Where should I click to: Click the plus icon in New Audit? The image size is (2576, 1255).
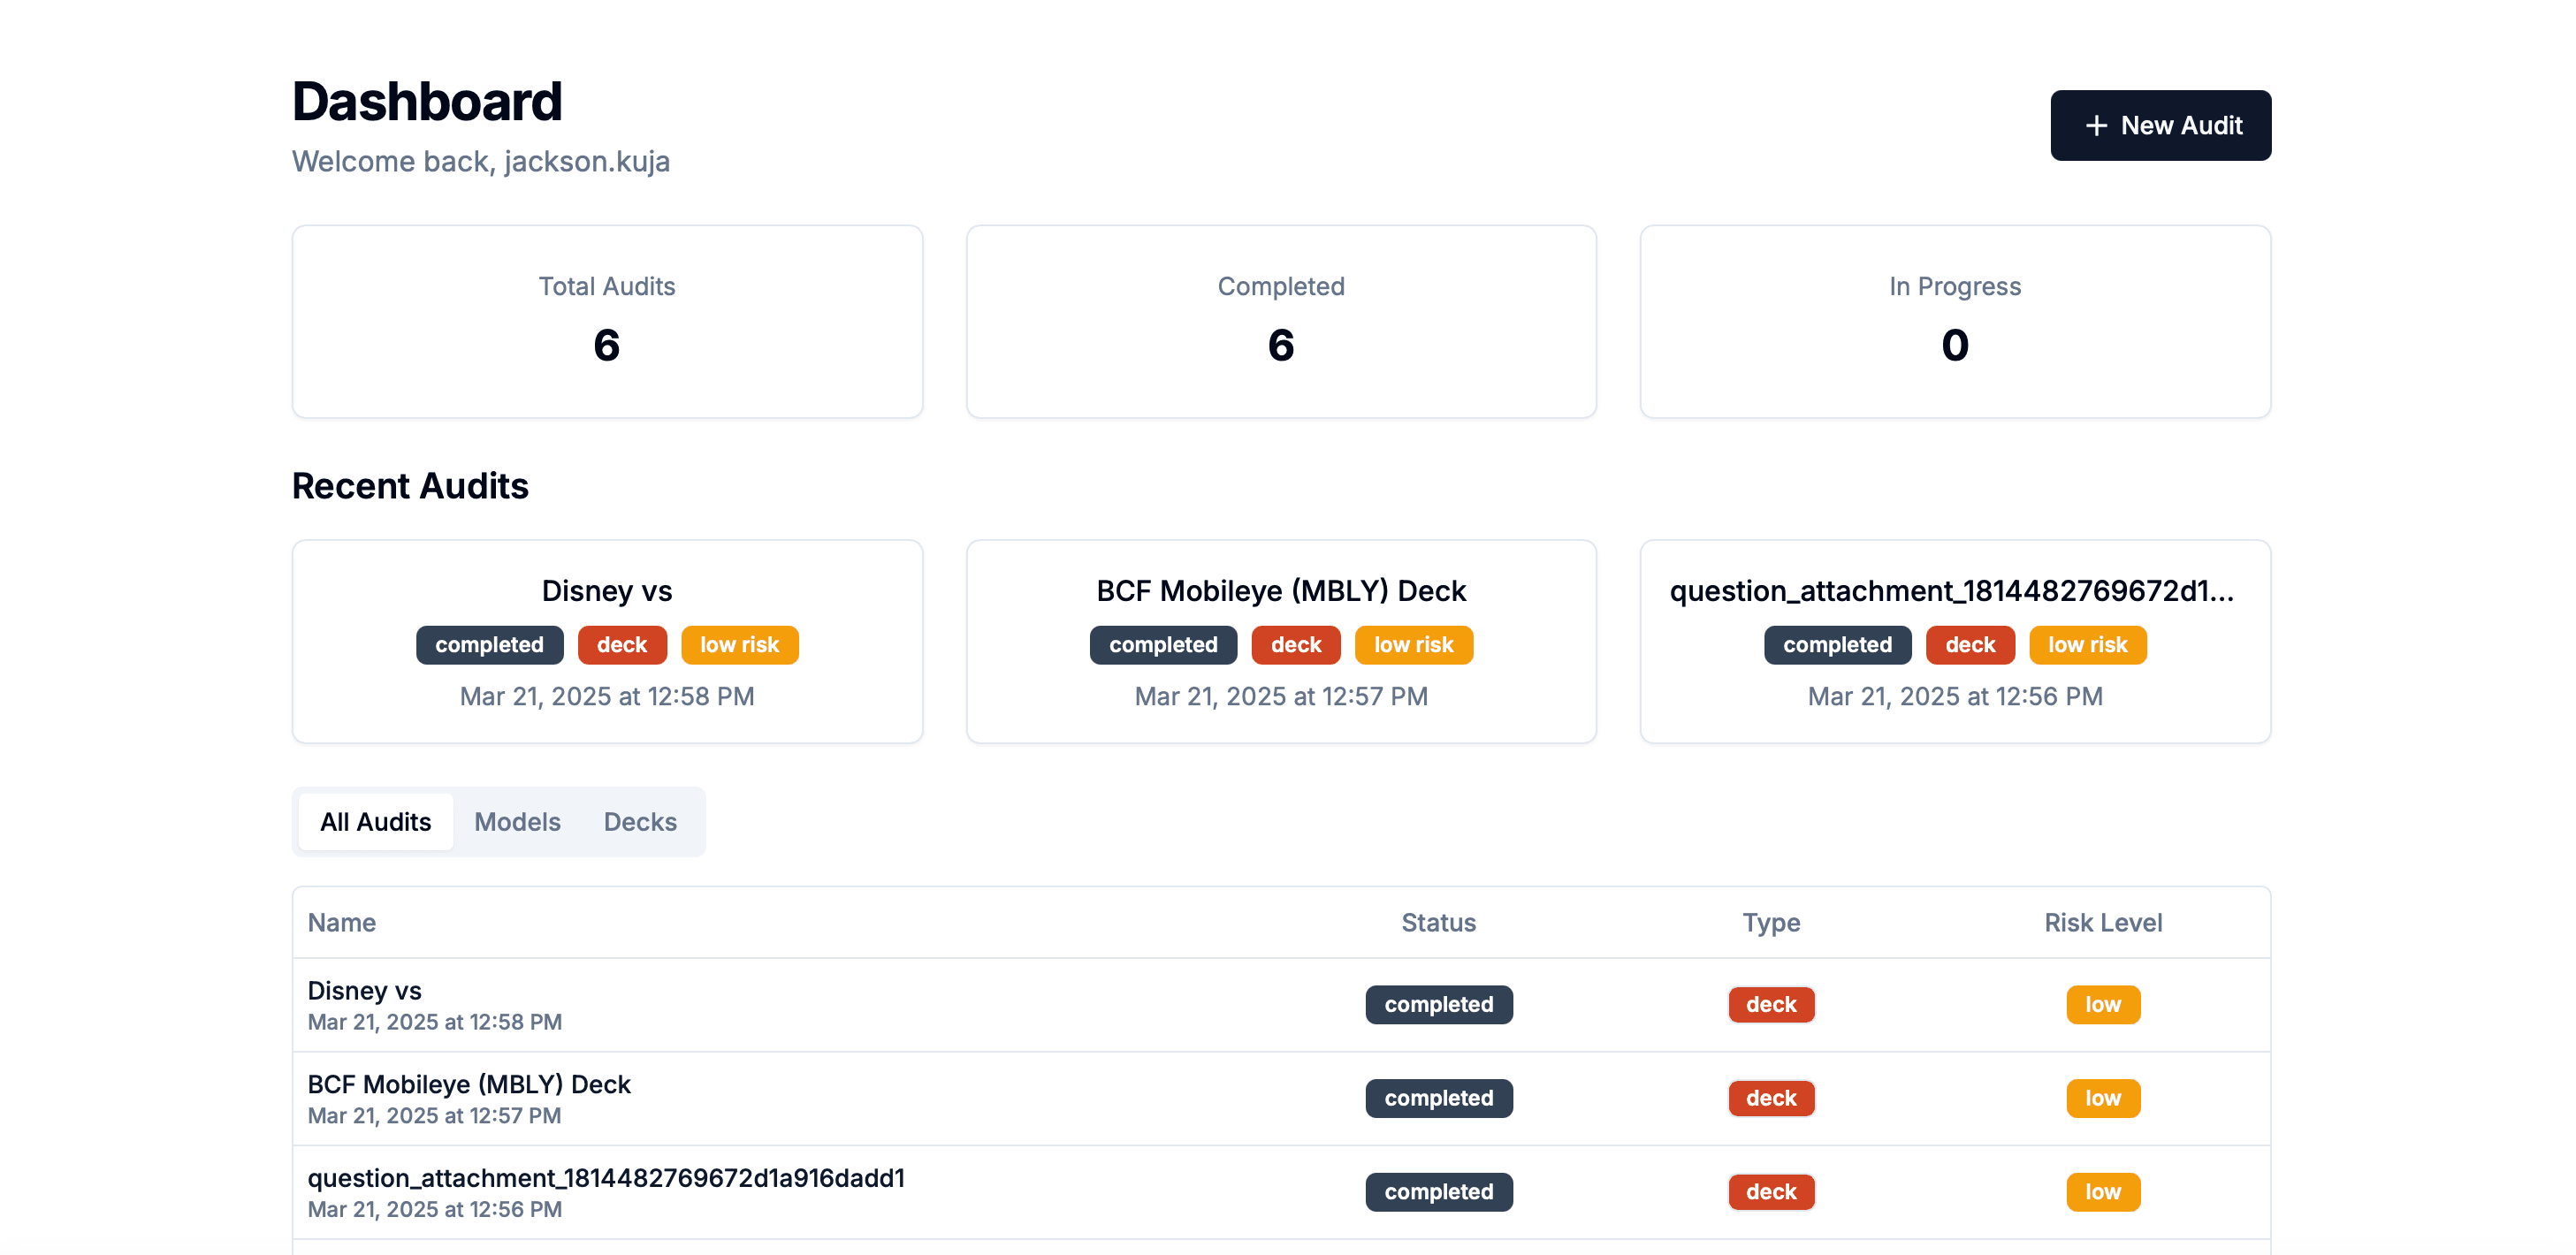pyautogui.click(x=2096, y=126)
